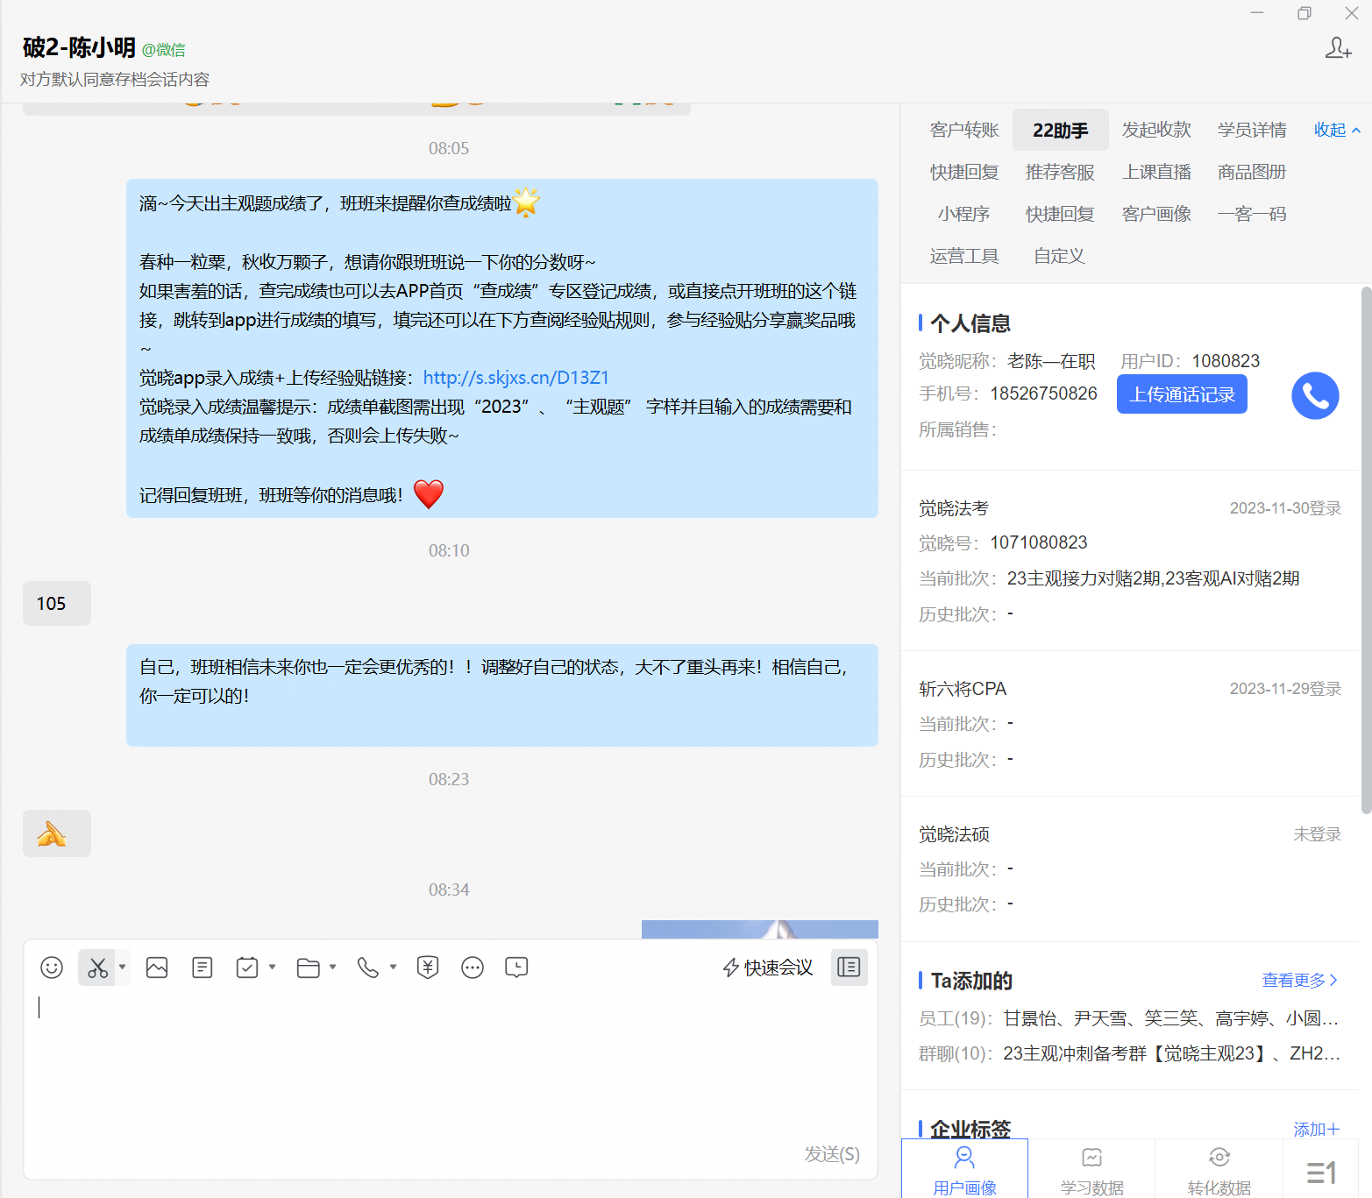Click the 23主观接力对赌2期 batch text
This screenshot has width=1372, height=1198.
[1084, 578]
